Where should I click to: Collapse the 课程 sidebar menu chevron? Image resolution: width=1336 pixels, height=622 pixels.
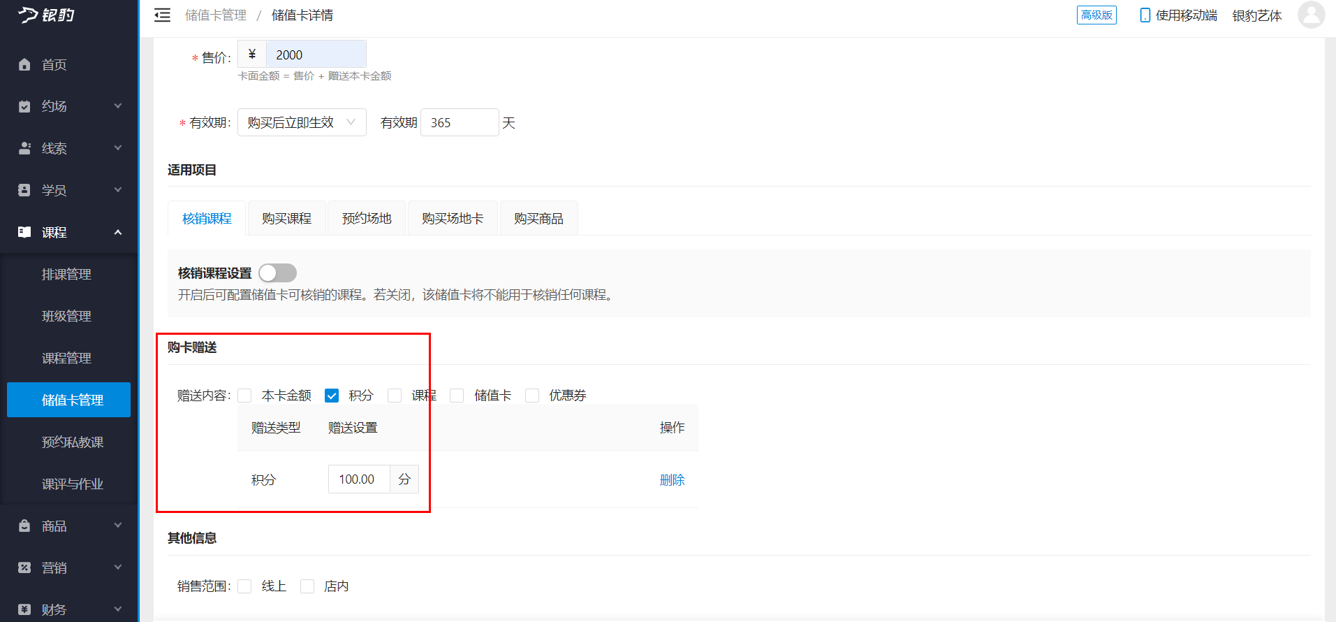pos(118,232)
